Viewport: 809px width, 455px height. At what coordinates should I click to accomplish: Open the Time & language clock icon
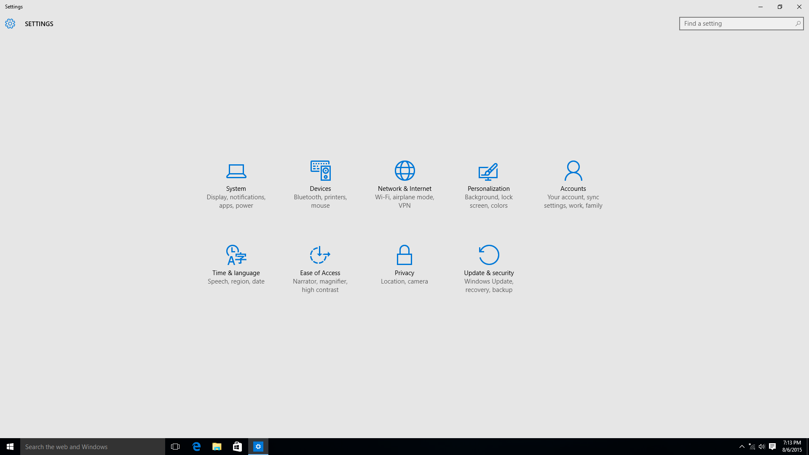point(236,255)
